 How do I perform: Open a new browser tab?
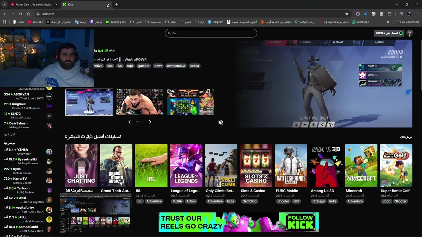pos(116,5)
